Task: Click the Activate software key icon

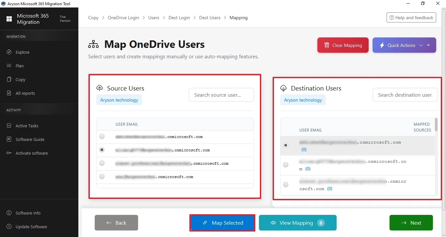Action: coord(9,153)
